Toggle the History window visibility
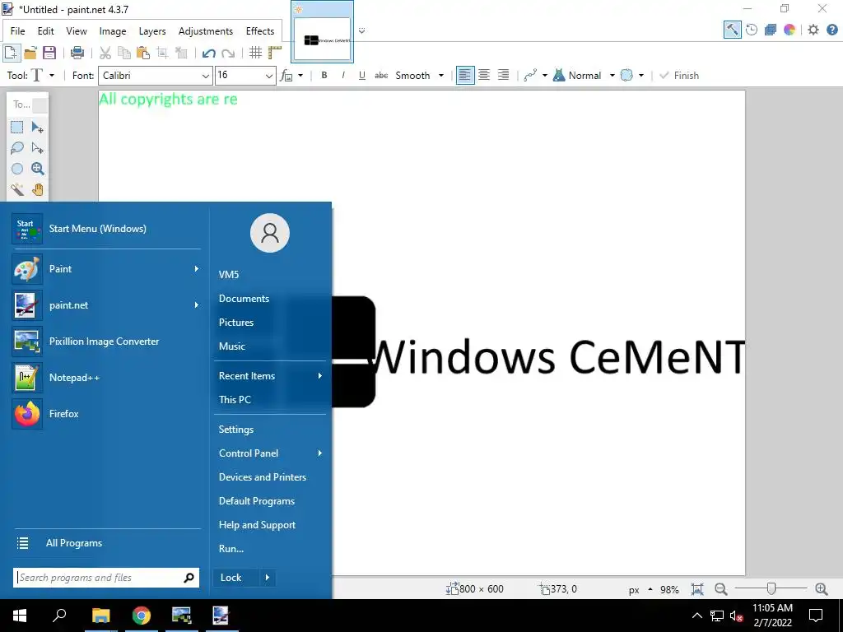 (752, 30)
